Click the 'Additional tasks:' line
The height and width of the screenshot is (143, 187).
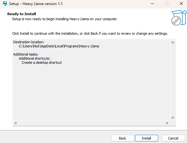26,54
